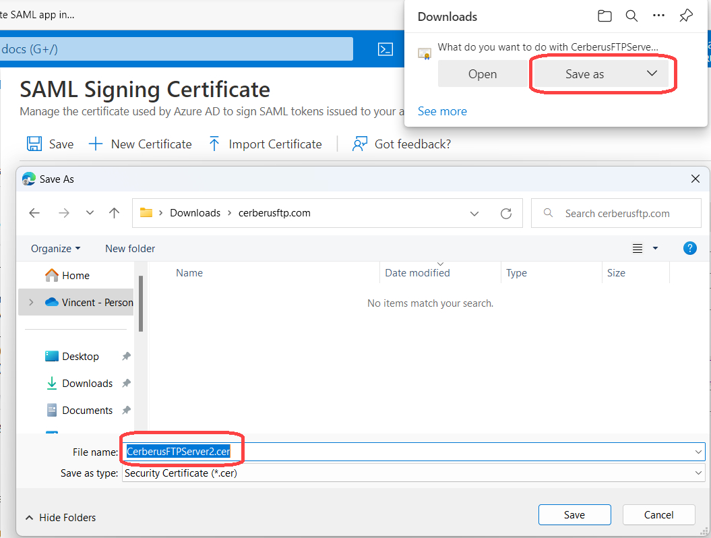This screenshot has width=711, height=538.
Task: Open Save As dialog help
Action: click(x=689, y=248)
